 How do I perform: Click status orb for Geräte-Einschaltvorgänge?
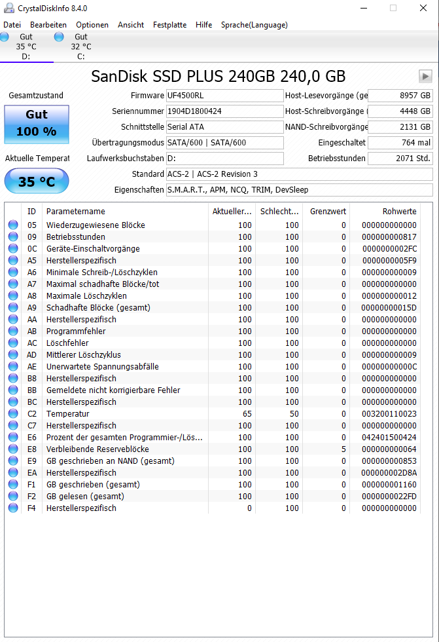13,248
